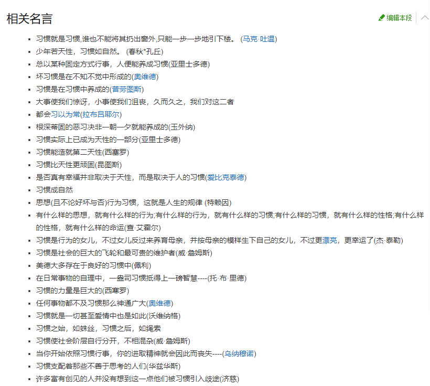Select the line 习惯成自然
This screenshot has width=430, height=386.
pos(55,190)
